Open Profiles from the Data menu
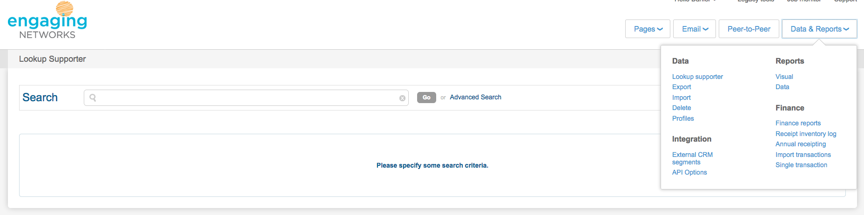Image resolution: width=864 pixels, height=215 pixels. pos(683,118)
